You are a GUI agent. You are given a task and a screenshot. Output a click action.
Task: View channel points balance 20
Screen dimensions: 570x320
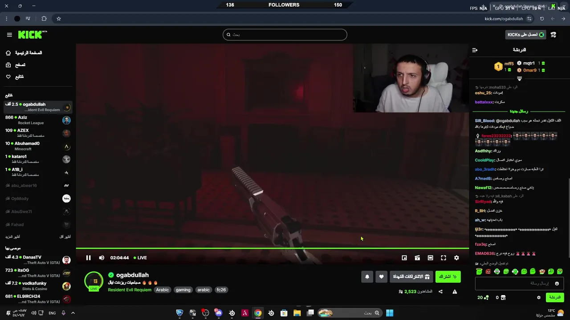point(483,297)
